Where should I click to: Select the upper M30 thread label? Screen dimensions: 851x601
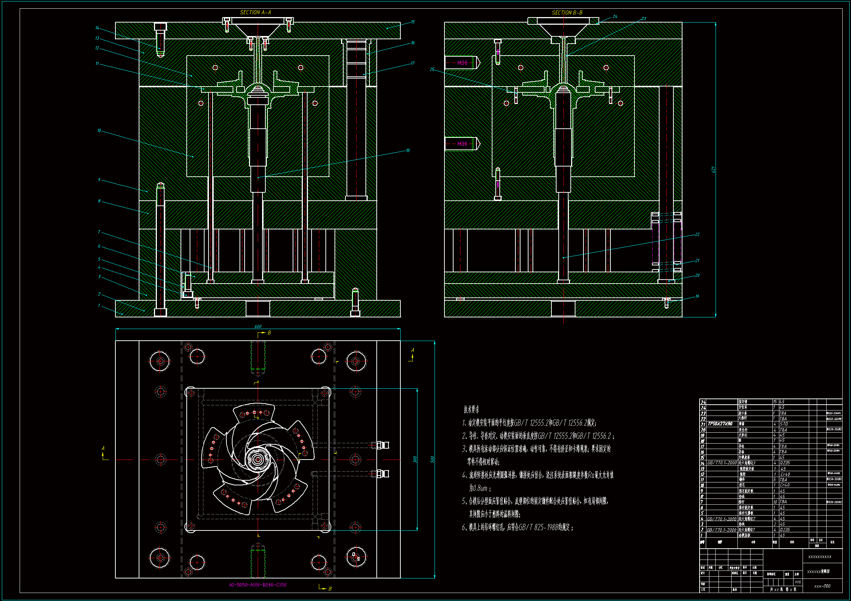pyautogui.click(x=462, y=63)
